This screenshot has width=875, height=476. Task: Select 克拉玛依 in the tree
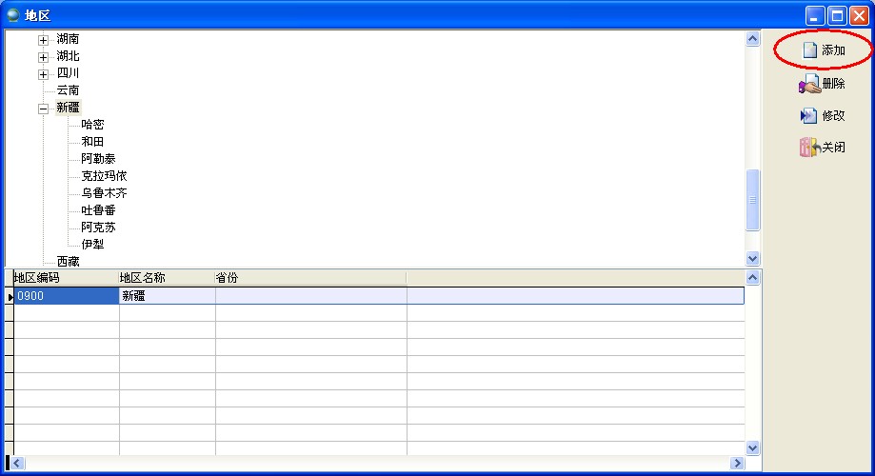(104, 176)
